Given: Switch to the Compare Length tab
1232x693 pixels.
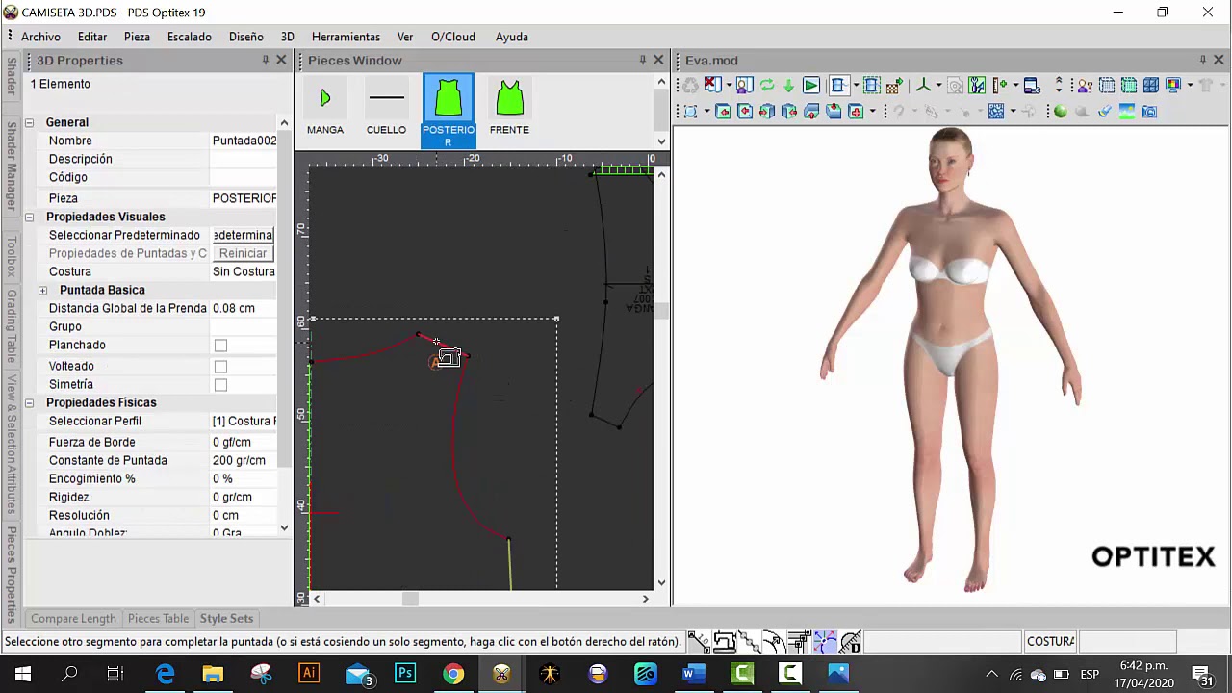Looking at the screenshot, I should [x=73, y=619].
